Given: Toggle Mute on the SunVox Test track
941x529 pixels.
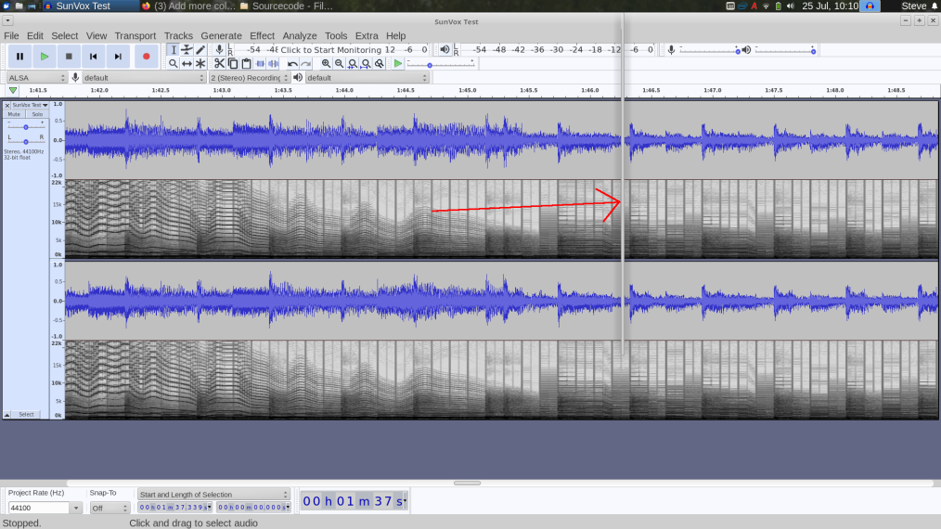Looking at the screenshot, I should (x=14, y=114).
